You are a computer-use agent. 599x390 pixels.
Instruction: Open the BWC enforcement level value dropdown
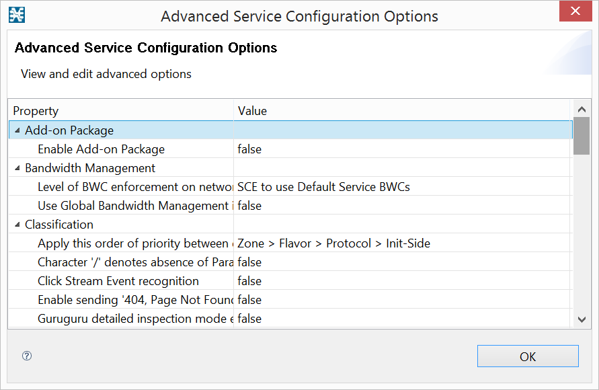pyautogui.click(x=323, y=187)
